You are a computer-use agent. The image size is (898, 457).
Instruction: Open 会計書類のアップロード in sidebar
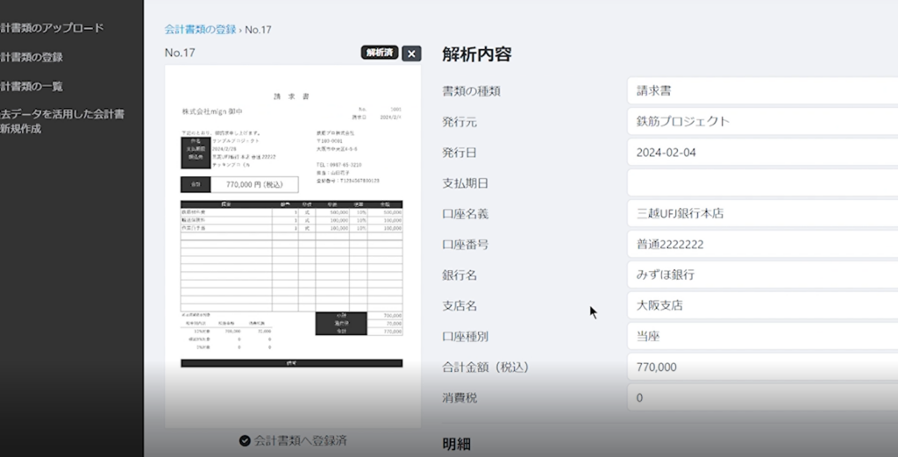click(53, 28)
